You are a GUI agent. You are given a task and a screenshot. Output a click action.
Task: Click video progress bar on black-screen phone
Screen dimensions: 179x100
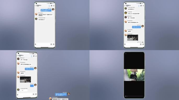tap(134, 96)
